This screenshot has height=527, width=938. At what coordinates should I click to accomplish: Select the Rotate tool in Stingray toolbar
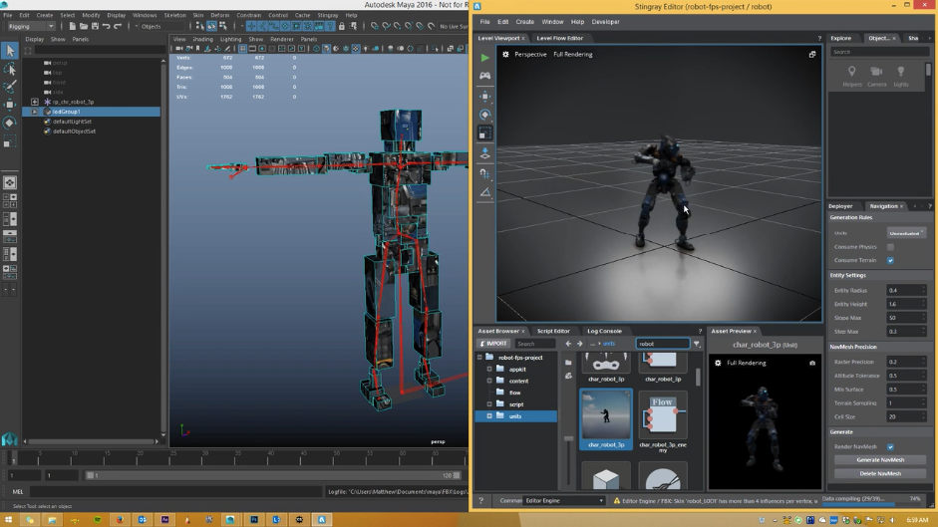click(x=484, y=115)
